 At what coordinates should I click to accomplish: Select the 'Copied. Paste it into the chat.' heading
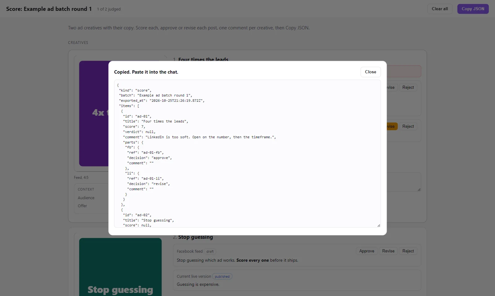click(x=146, y=72)
